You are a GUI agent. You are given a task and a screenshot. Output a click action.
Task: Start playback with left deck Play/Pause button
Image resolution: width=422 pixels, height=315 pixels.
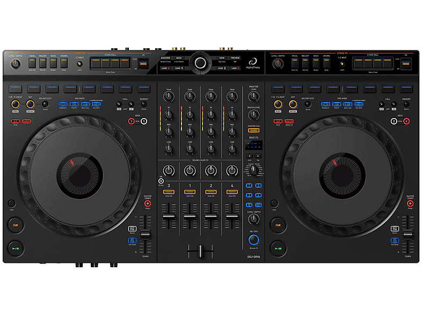pos(16,248)
